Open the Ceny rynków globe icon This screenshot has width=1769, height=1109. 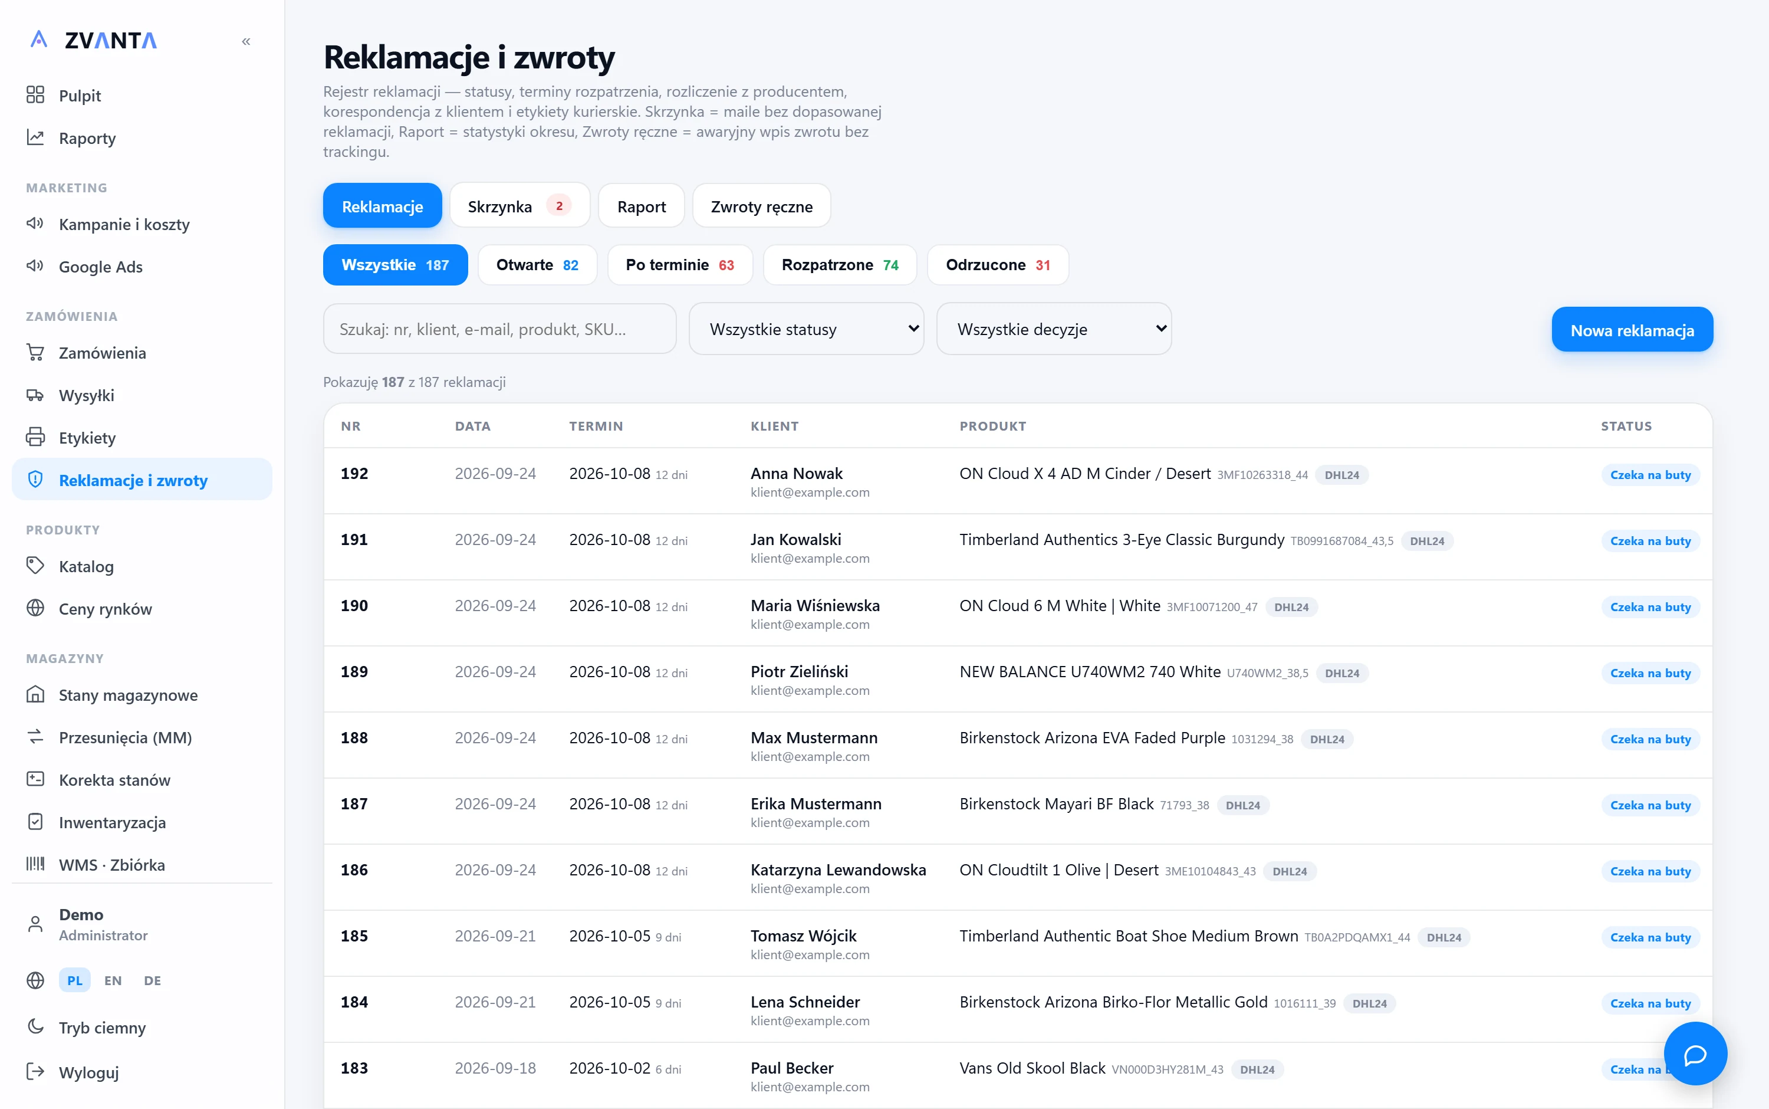(x=35, y=608)
